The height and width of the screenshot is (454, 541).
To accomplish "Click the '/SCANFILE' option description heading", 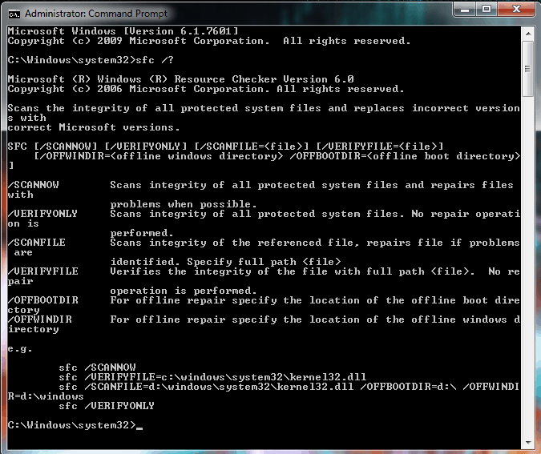I will [x=36, y=243].
